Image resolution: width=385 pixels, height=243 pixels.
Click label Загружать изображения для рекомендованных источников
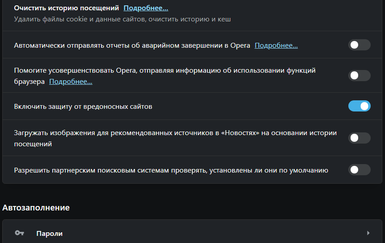[x=175, y=138]
